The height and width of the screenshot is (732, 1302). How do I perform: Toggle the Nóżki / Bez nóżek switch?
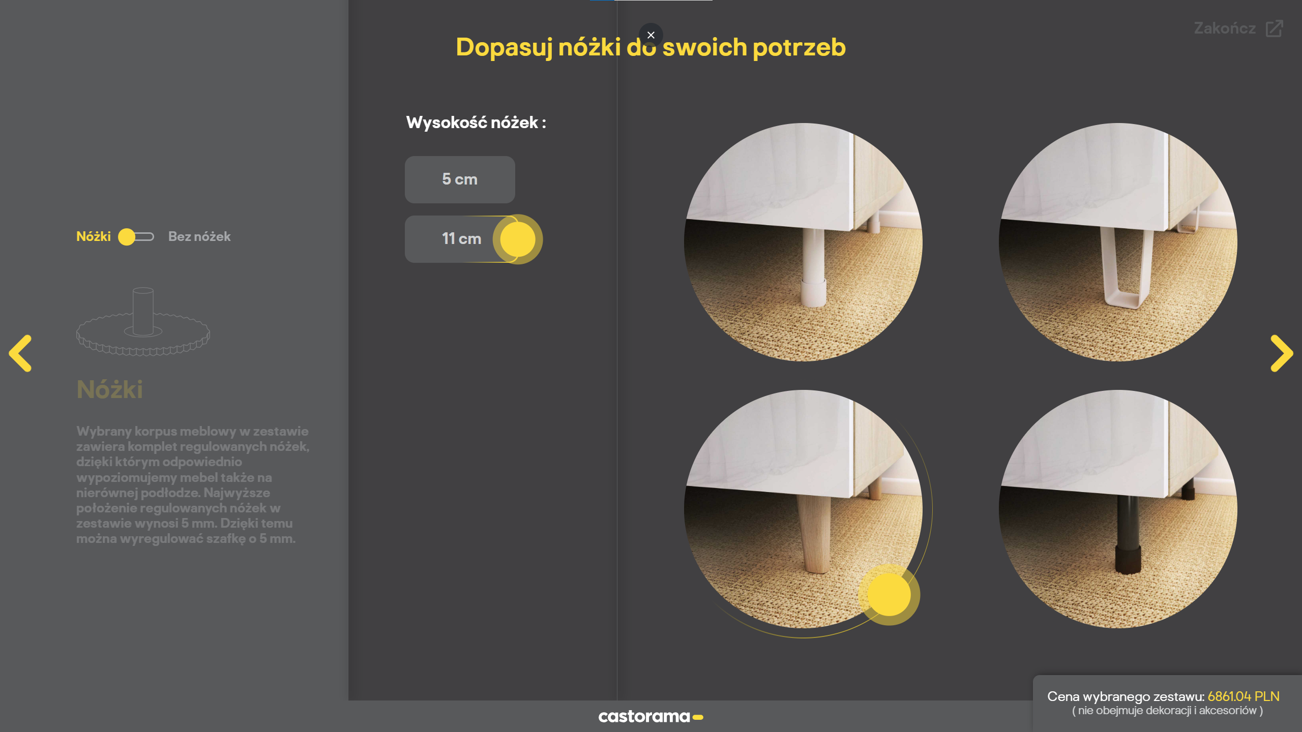[136, 237]
